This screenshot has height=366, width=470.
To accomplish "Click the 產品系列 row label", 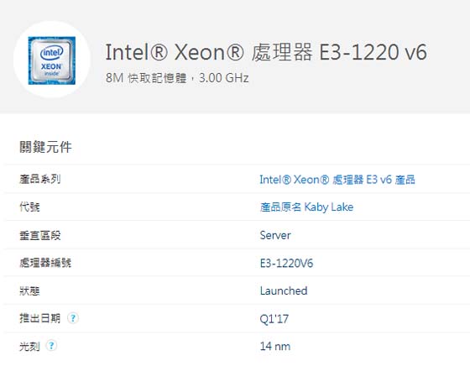I will [40, 180].
